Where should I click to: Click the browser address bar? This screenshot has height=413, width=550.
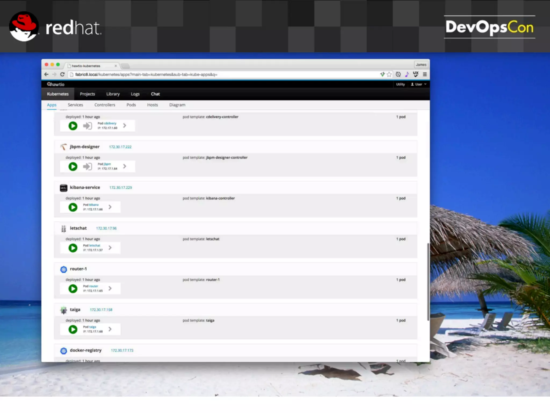coord(215,74)
